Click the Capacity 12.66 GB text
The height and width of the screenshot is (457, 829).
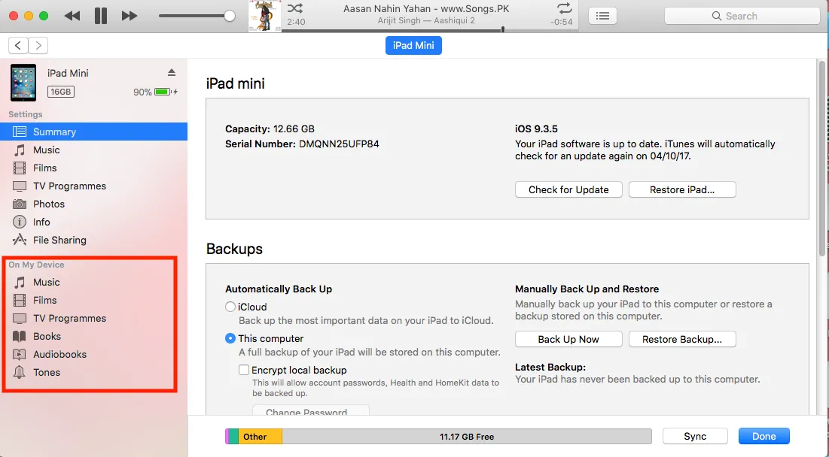pos(270,129)
